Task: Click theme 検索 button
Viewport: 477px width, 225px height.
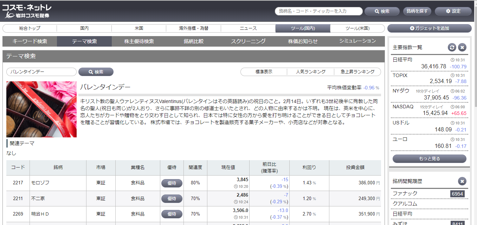Action: (96, 72)
